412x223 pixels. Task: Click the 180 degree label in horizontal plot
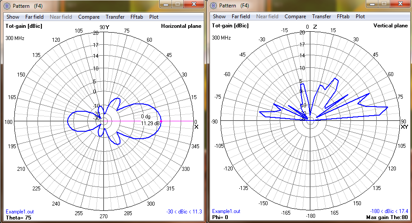coord(8,122)
